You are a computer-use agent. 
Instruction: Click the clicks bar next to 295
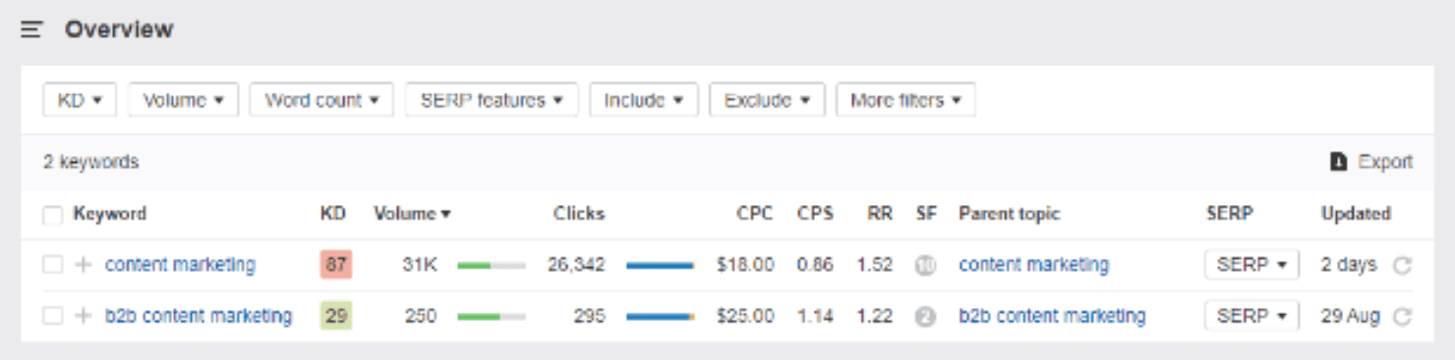(660, 316)
